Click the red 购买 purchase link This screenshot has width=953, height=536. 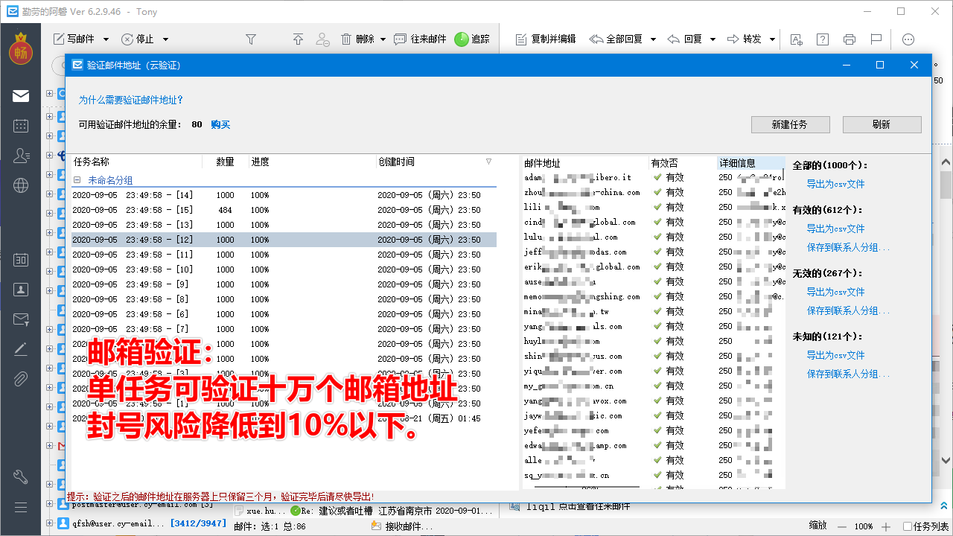[220, 124]
